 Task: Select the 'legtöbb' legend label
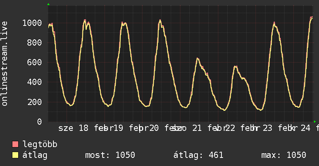(40, 144)
